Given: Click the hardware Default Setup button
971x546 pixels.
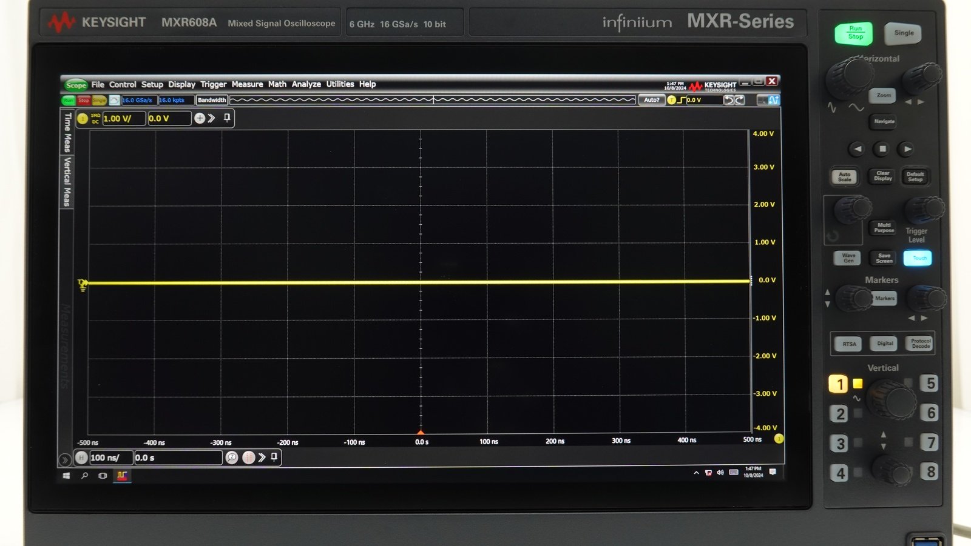Looking at the screenshot, I should click(915, 176).
